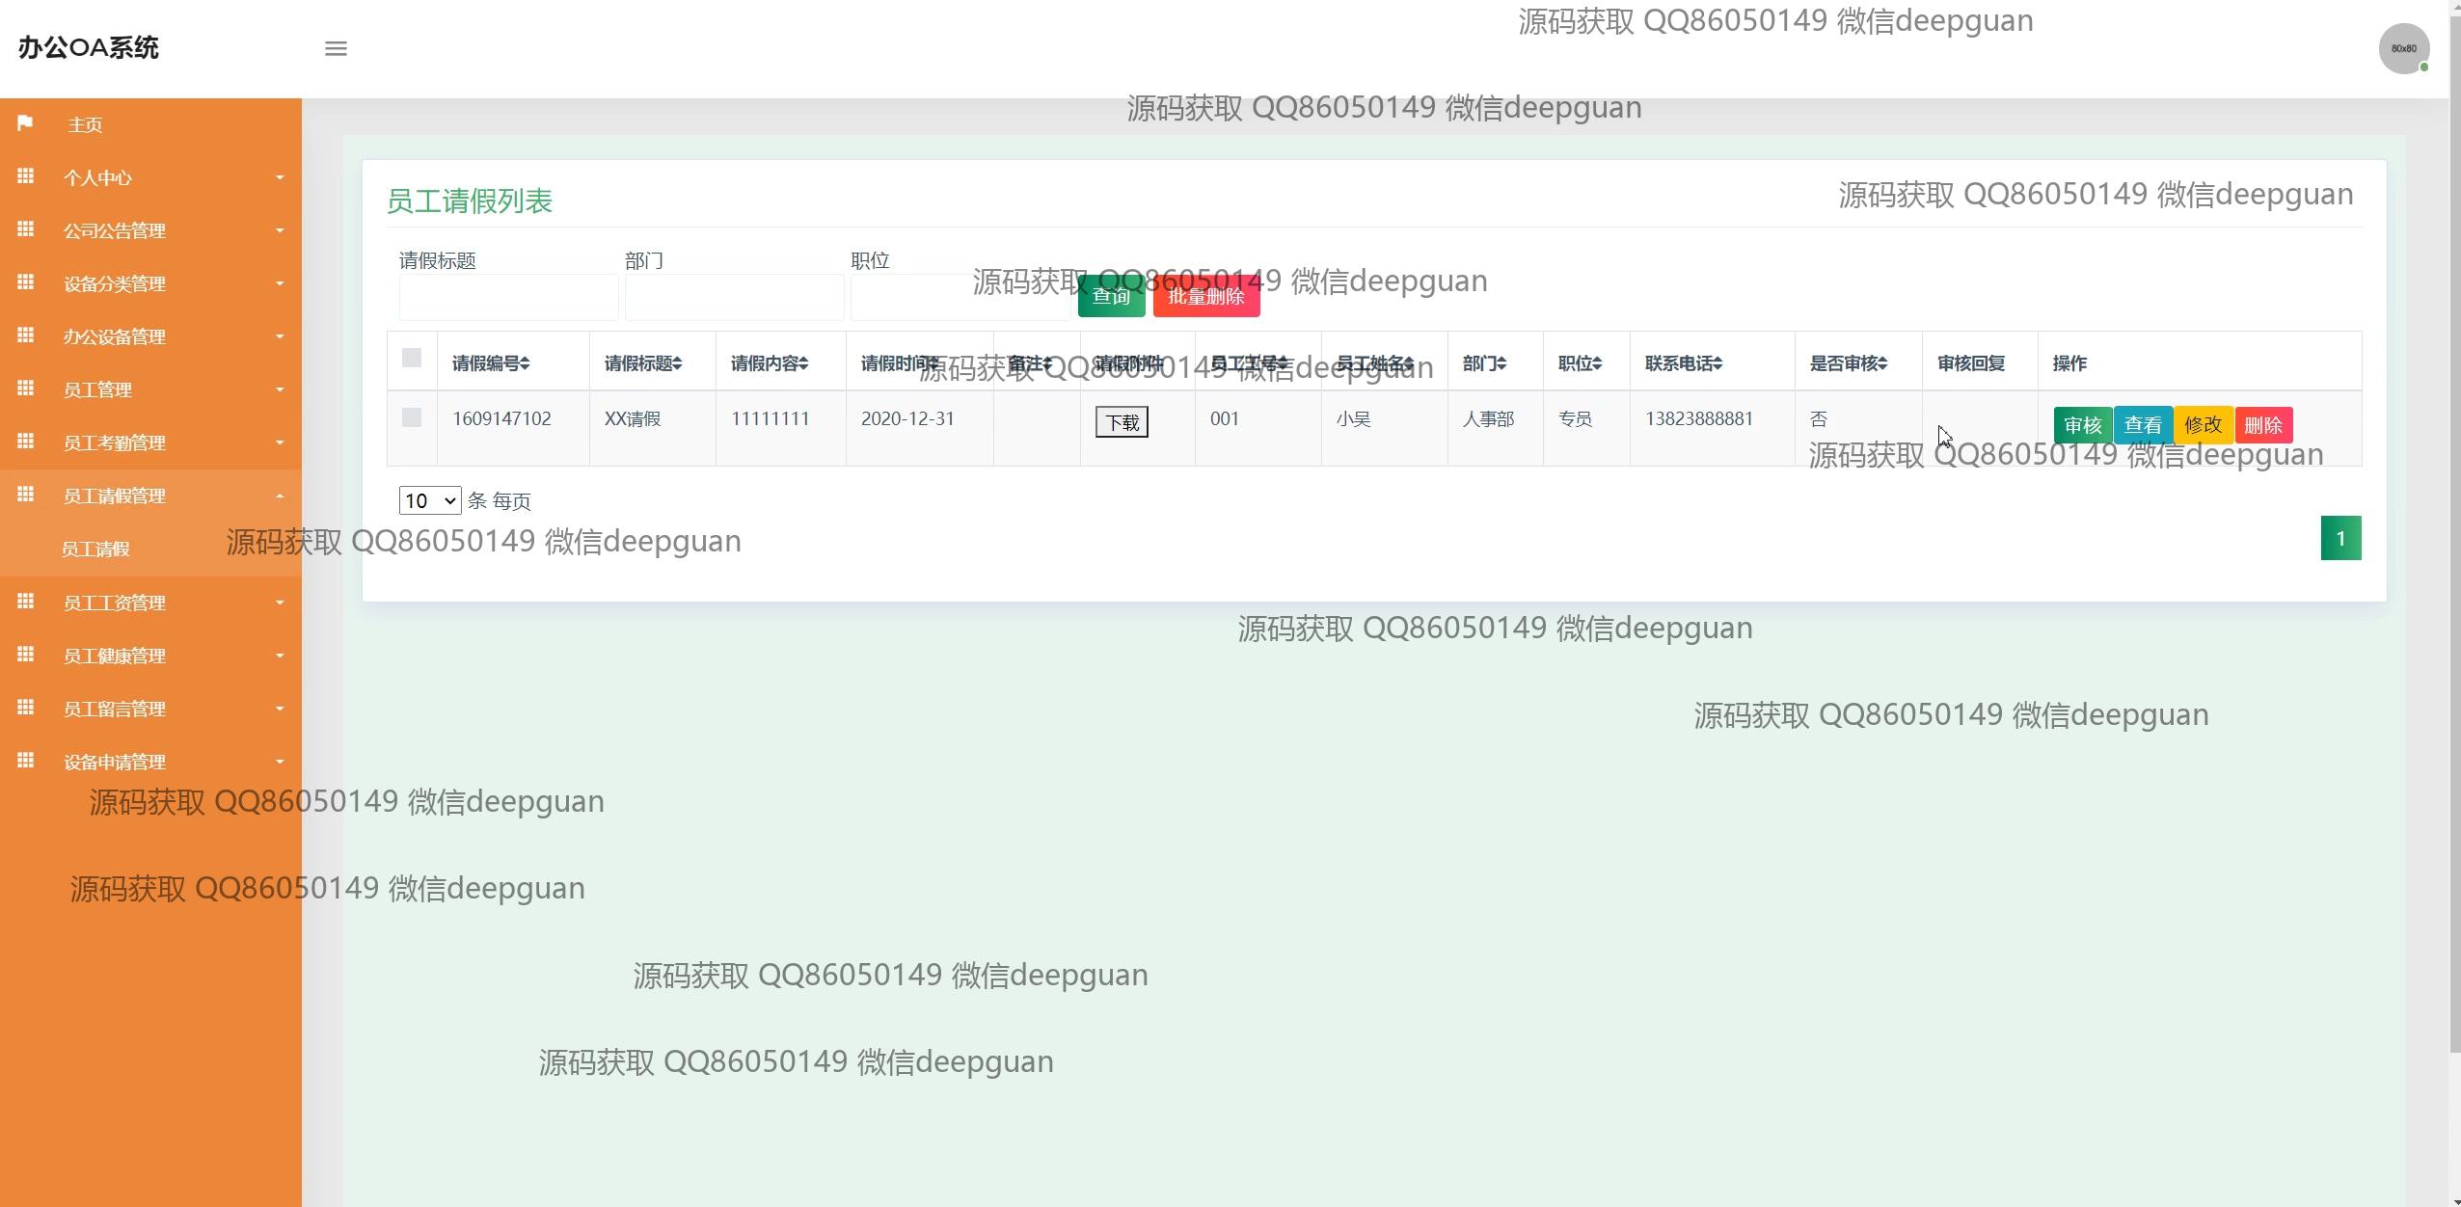Open the user avatar in header
This screenshot has height=1207, width=2461.
2403,48
